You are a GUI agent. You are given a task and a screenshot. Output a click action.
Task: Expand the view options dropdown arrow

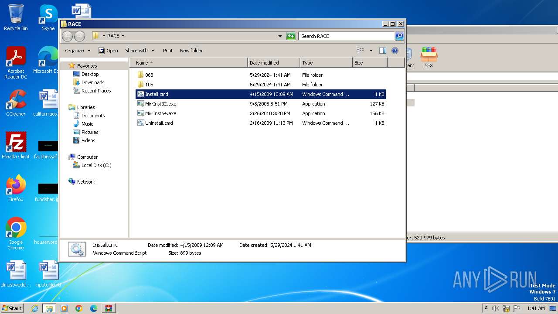point(371,51)
